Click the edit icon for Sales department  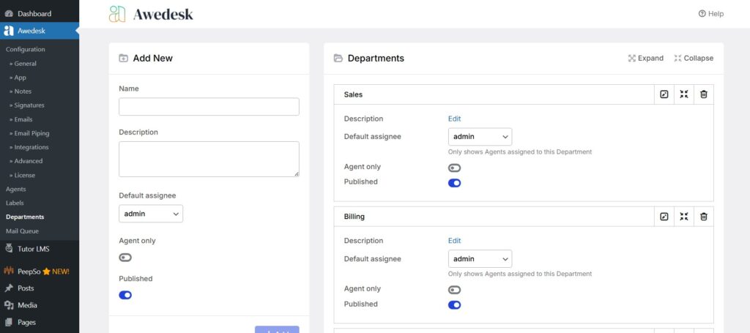664,94
